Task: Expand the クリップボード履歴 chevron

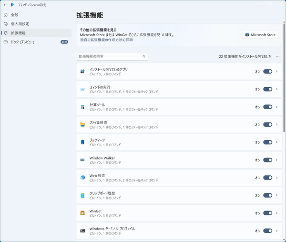Action: (277, 195)
